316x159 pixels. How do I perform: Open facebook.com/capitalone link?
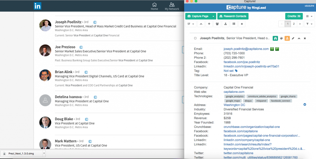click(x=241, y=131)
